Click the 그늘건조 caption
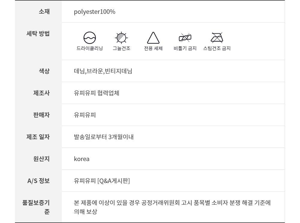Viewport: 300px width, 223px height. (121, 48)
